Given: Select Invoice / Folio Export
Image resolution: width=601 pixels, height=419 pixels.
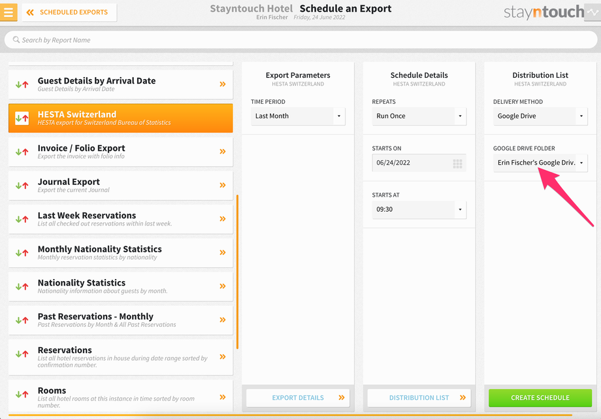Looking at the screenshot, I should coord(120,152).
